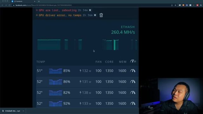
Task: Open overclock for the 131 w GPU row
Action: tap(133, 82)
